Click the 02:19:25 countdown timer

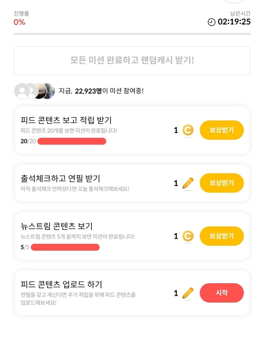point(234,22)
